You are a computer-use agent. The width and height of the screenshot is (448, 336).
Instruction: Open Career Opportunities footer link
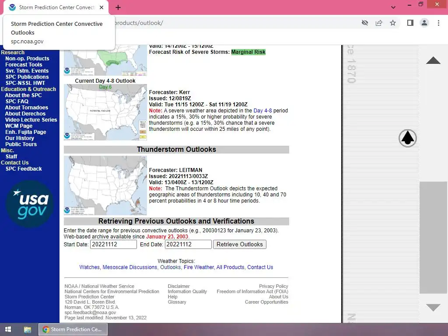266,302
